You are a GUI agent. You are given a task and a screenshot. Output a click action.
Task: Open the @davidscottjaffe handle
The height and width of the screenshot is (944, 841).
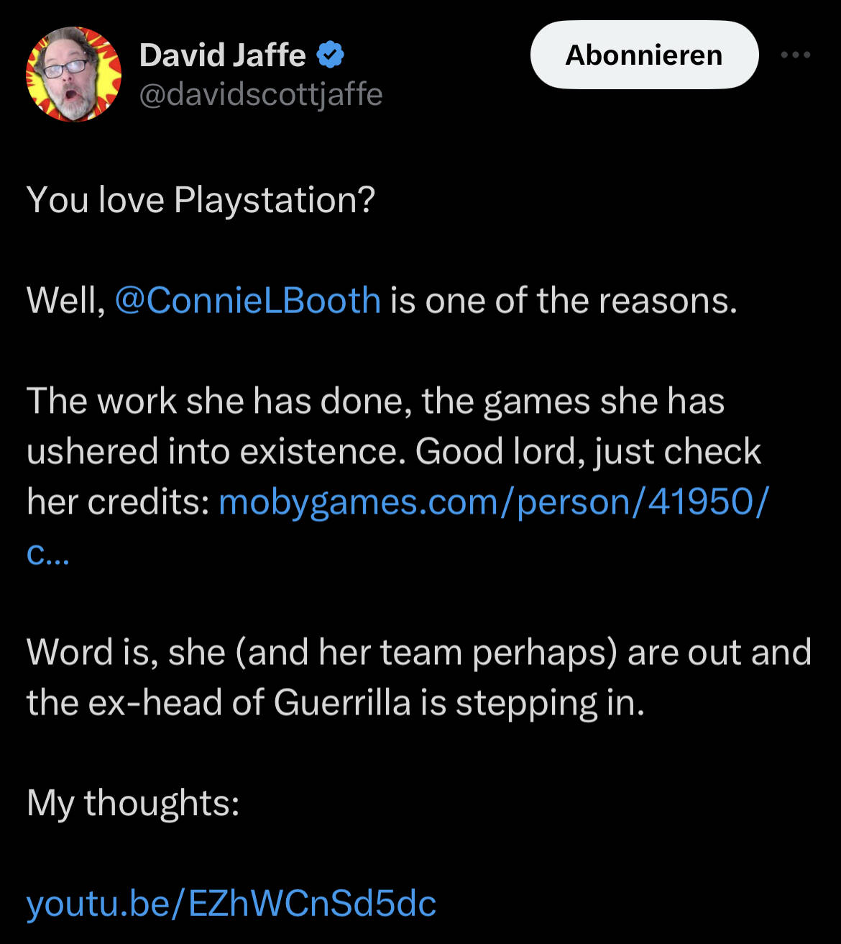pos(260,94)
